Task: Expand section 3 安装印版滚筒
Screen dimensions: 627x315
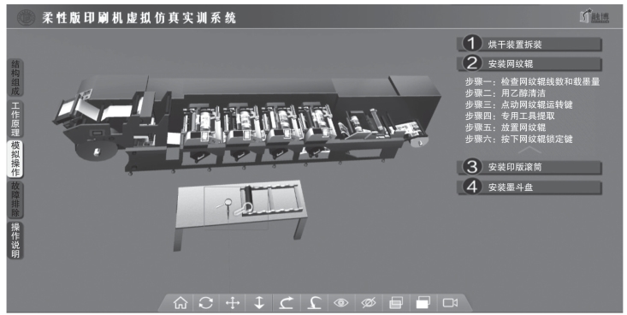Action: [529, 167]
